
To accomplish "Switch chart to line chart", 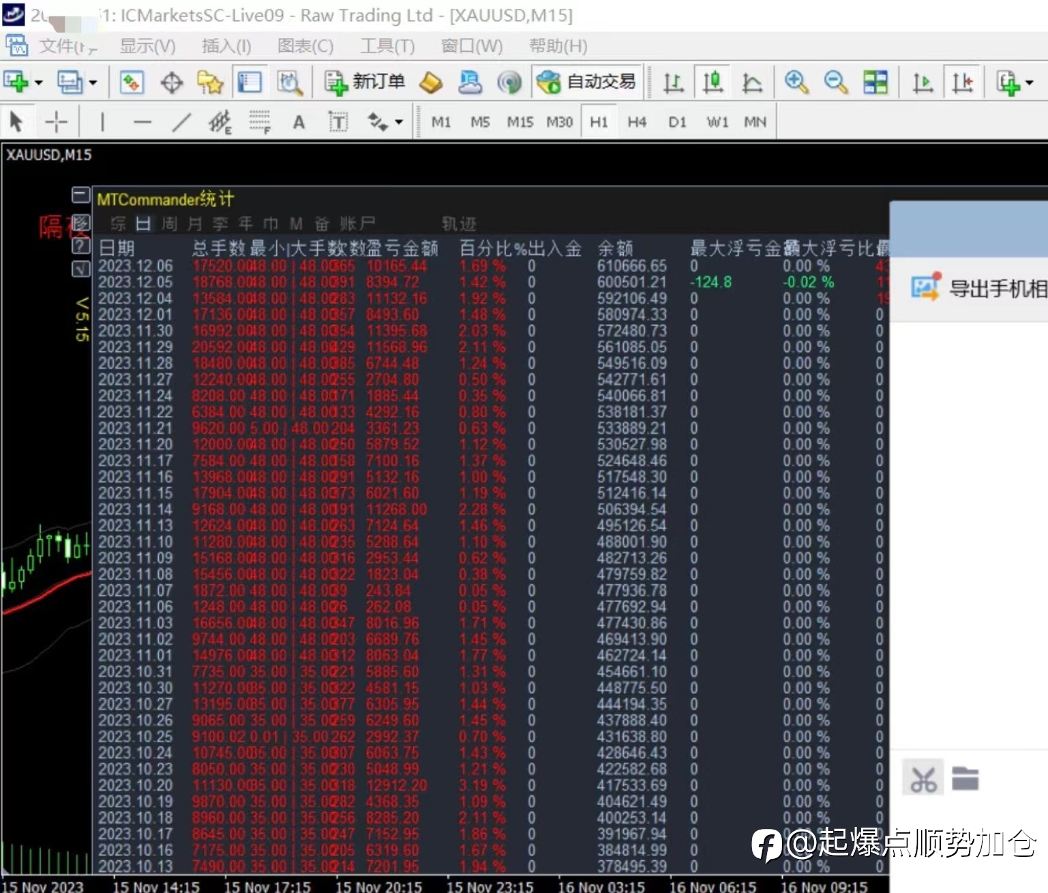I will [752, 82].
